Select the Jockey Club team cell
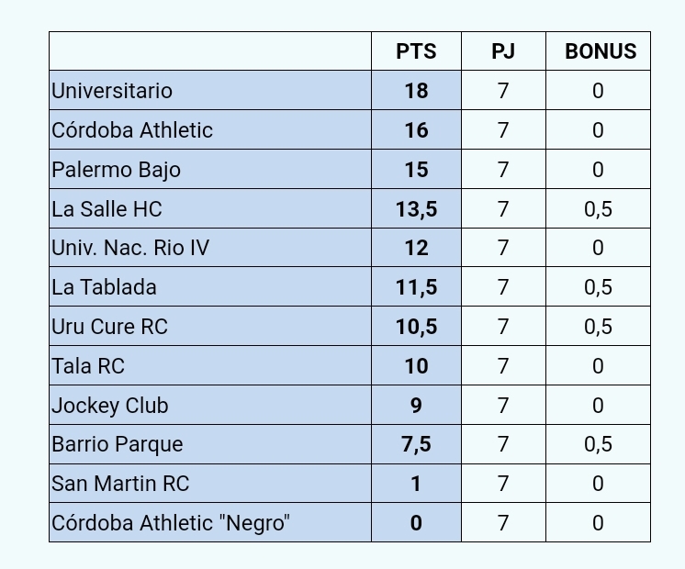Viewport: 685px width, 569px height. click(x=210, y=405)
